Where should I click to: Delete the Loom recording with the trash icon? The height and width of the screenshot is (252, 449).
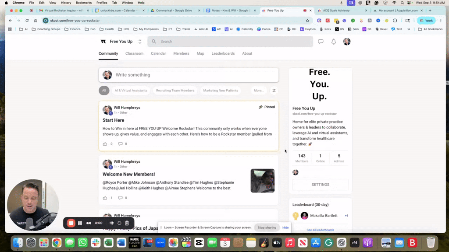click(127, 223)
